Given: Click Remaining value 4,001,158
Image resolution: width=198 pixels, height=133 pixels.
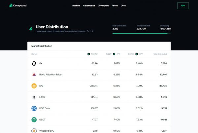Looking at the screenshot, I should click(165, 29).
